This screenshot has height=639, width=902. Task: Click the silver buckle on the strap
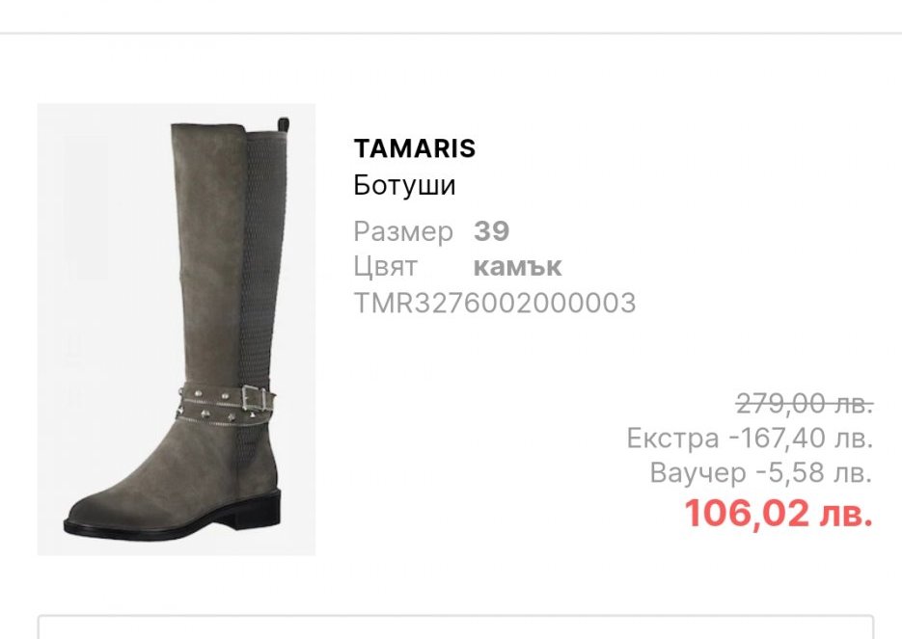pyautogui.click(x=255, y=398)
